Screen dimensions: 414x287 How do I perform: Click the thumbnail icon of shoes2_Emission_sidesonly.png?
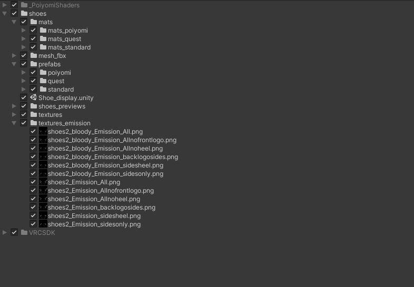point(43,224)
